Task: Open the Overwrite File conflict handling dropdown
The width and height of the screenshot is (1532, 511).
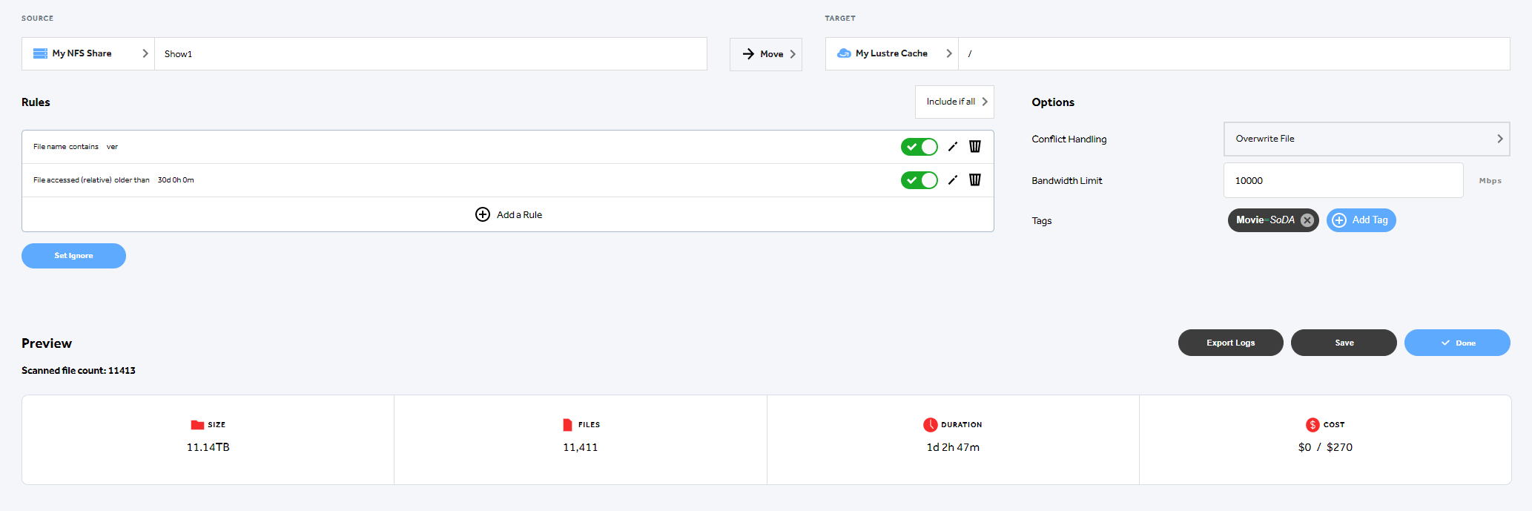Action: click(x=1367, y=139)
